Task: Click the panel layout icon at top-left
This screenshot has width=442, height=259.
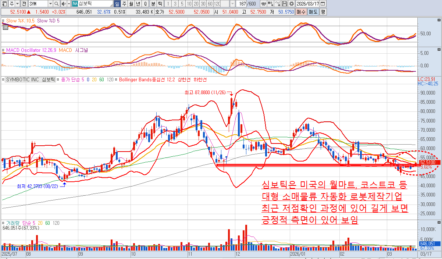Action: pos(4,4)
